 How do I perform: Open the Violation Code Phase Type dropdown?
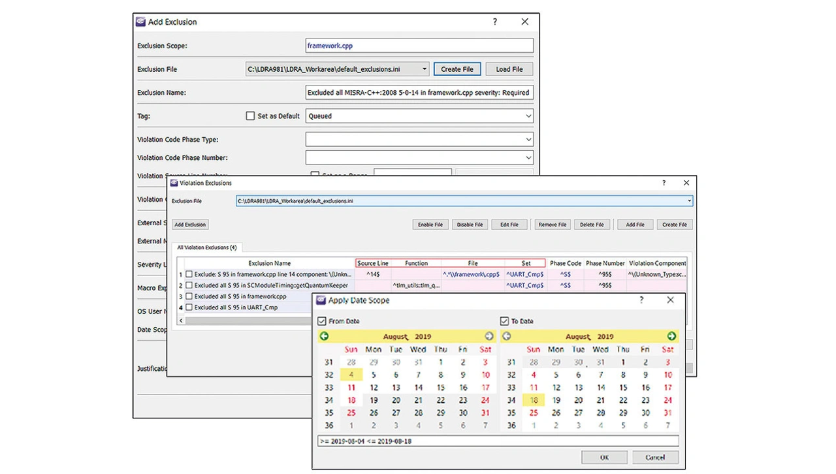pyautogui.click(x=528, y=140)
